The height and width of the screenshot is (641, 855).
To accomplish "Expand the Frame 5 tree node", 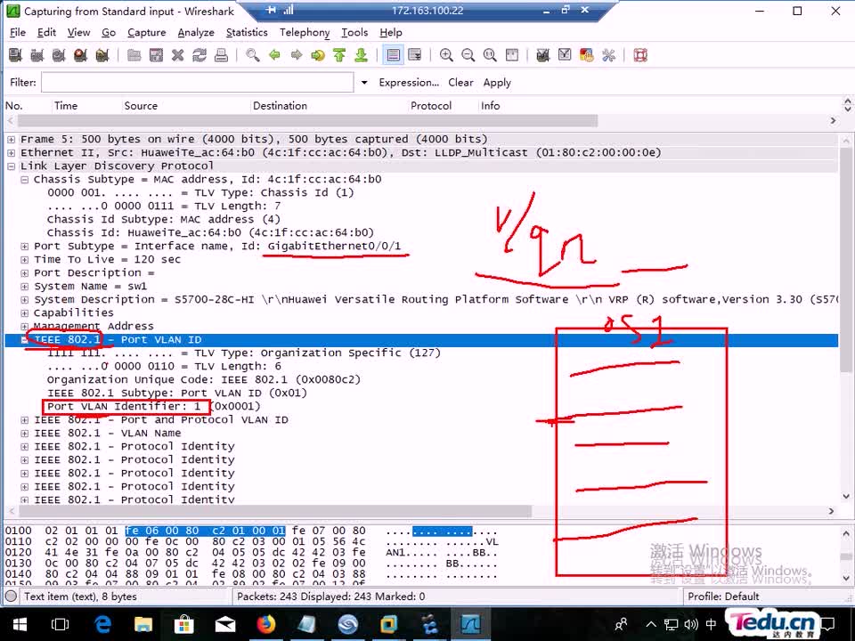I will tap(11, 140).
